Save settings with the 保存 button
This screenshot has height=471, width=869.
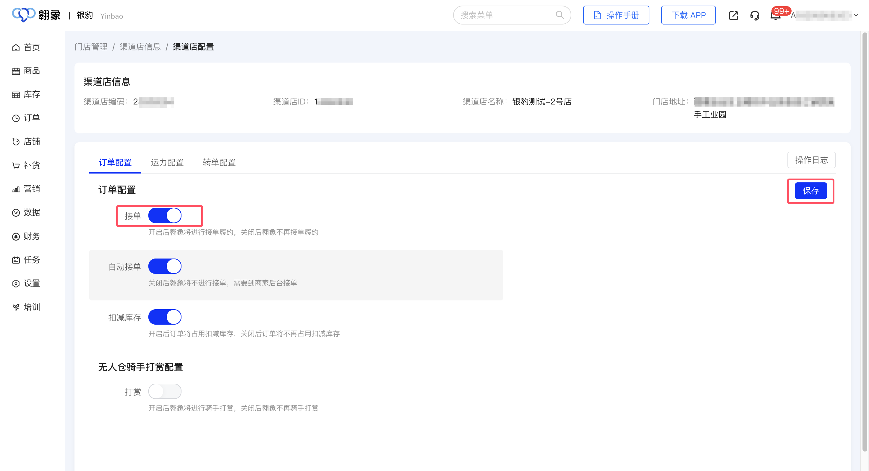click(811, 191)
